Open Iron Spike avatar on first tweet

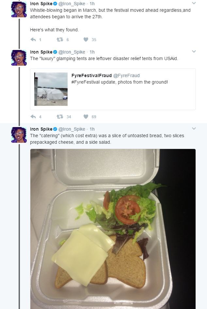19,9
